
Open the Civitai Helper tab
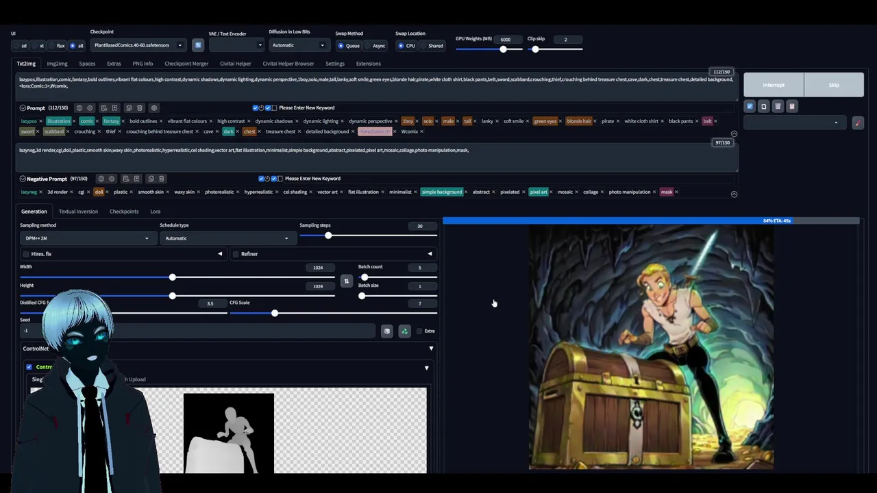click(235, 64)
